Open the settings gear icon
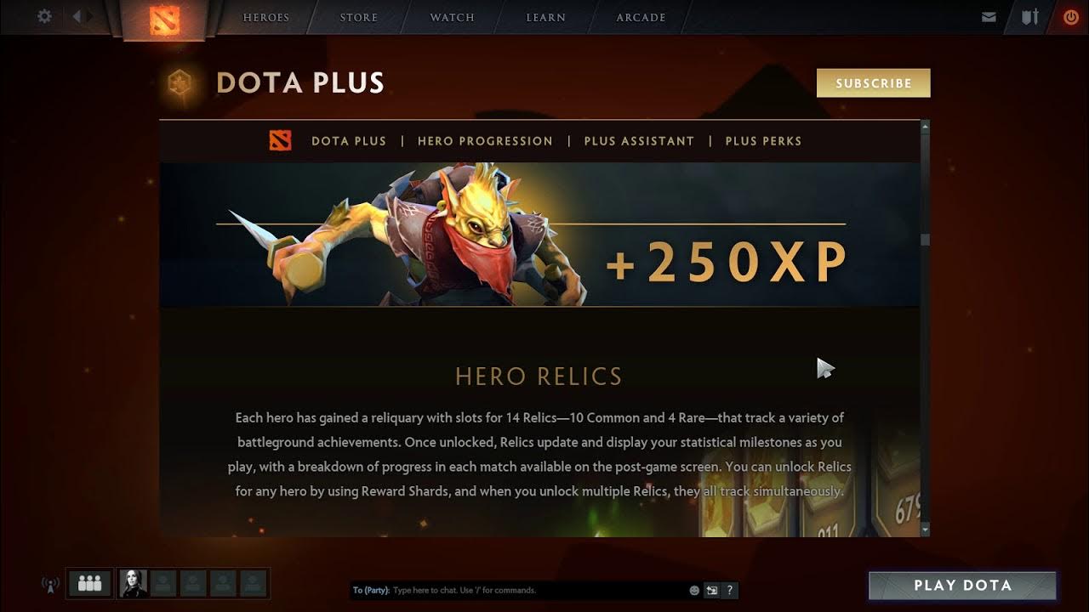The height and width of the screenshot is (612, 1089). [x=44, y=16]
